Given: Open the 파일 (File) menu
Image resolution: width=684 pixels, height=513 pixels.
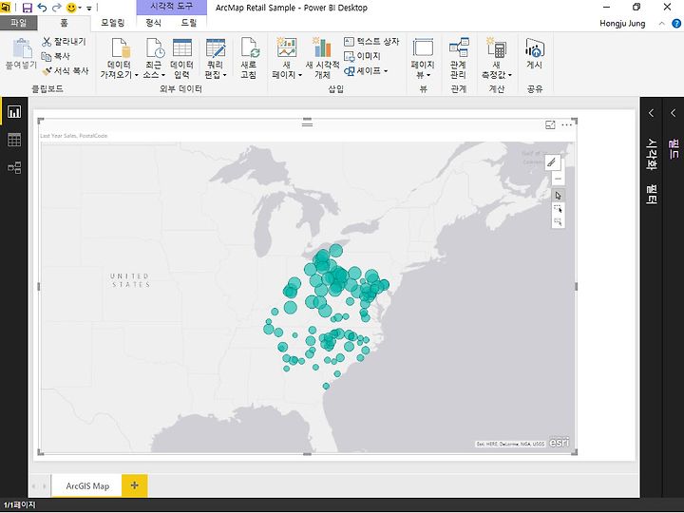Looking at the screenshot, I should [x=18, y=23].
